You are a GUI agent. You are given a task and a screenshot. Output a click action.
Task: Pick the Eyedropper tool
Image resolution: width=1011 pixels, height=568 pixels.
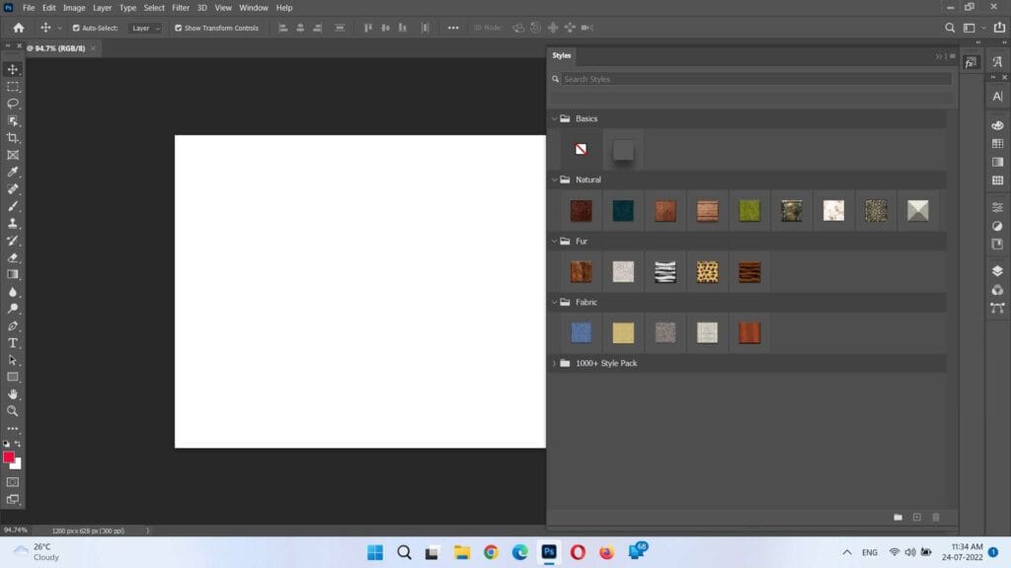coord(13,173)
